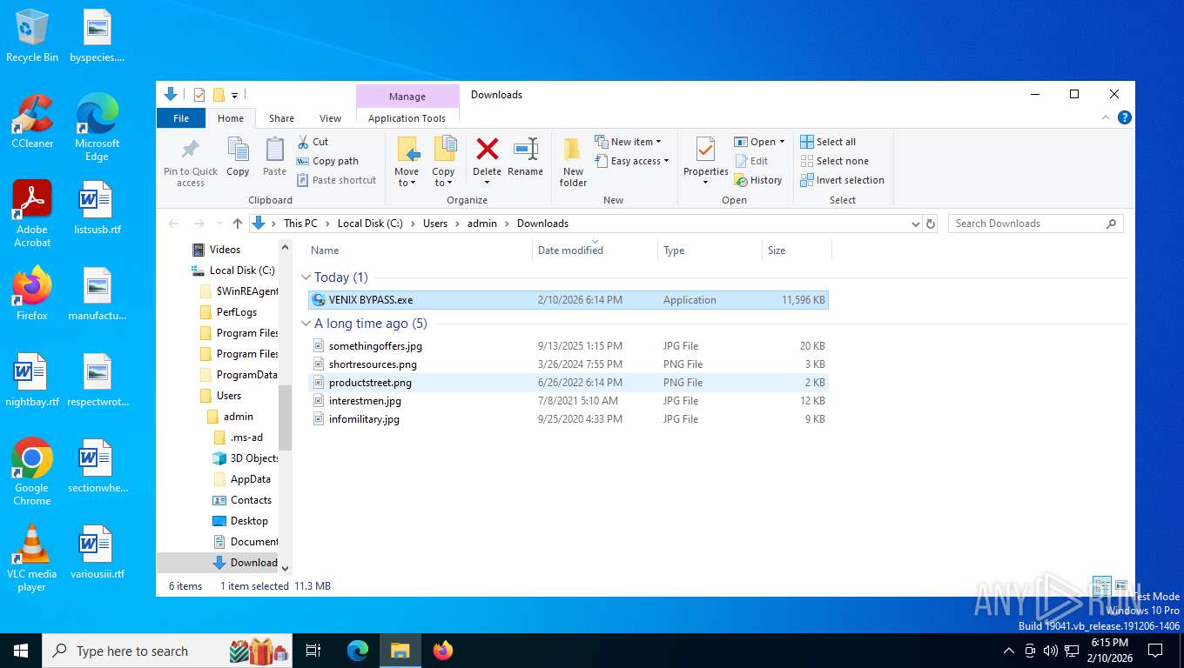Open the Easy access dropdown

click(x=632, y=161)
